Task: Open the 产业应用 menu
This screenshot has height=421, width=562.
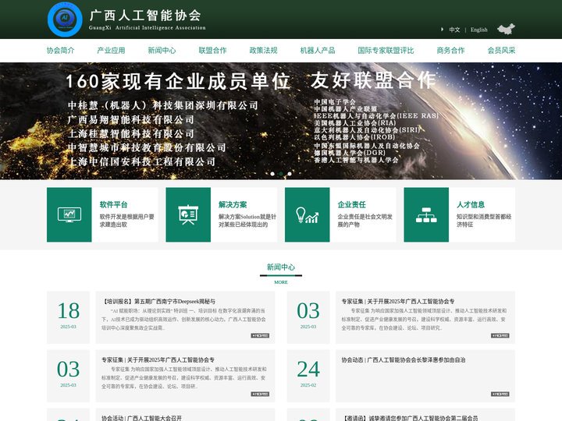Action: coord(111,51)
